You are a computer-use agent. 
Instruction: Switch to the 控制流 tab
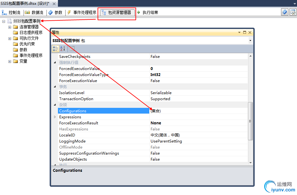pyautogui.click(x=11, y=12)
